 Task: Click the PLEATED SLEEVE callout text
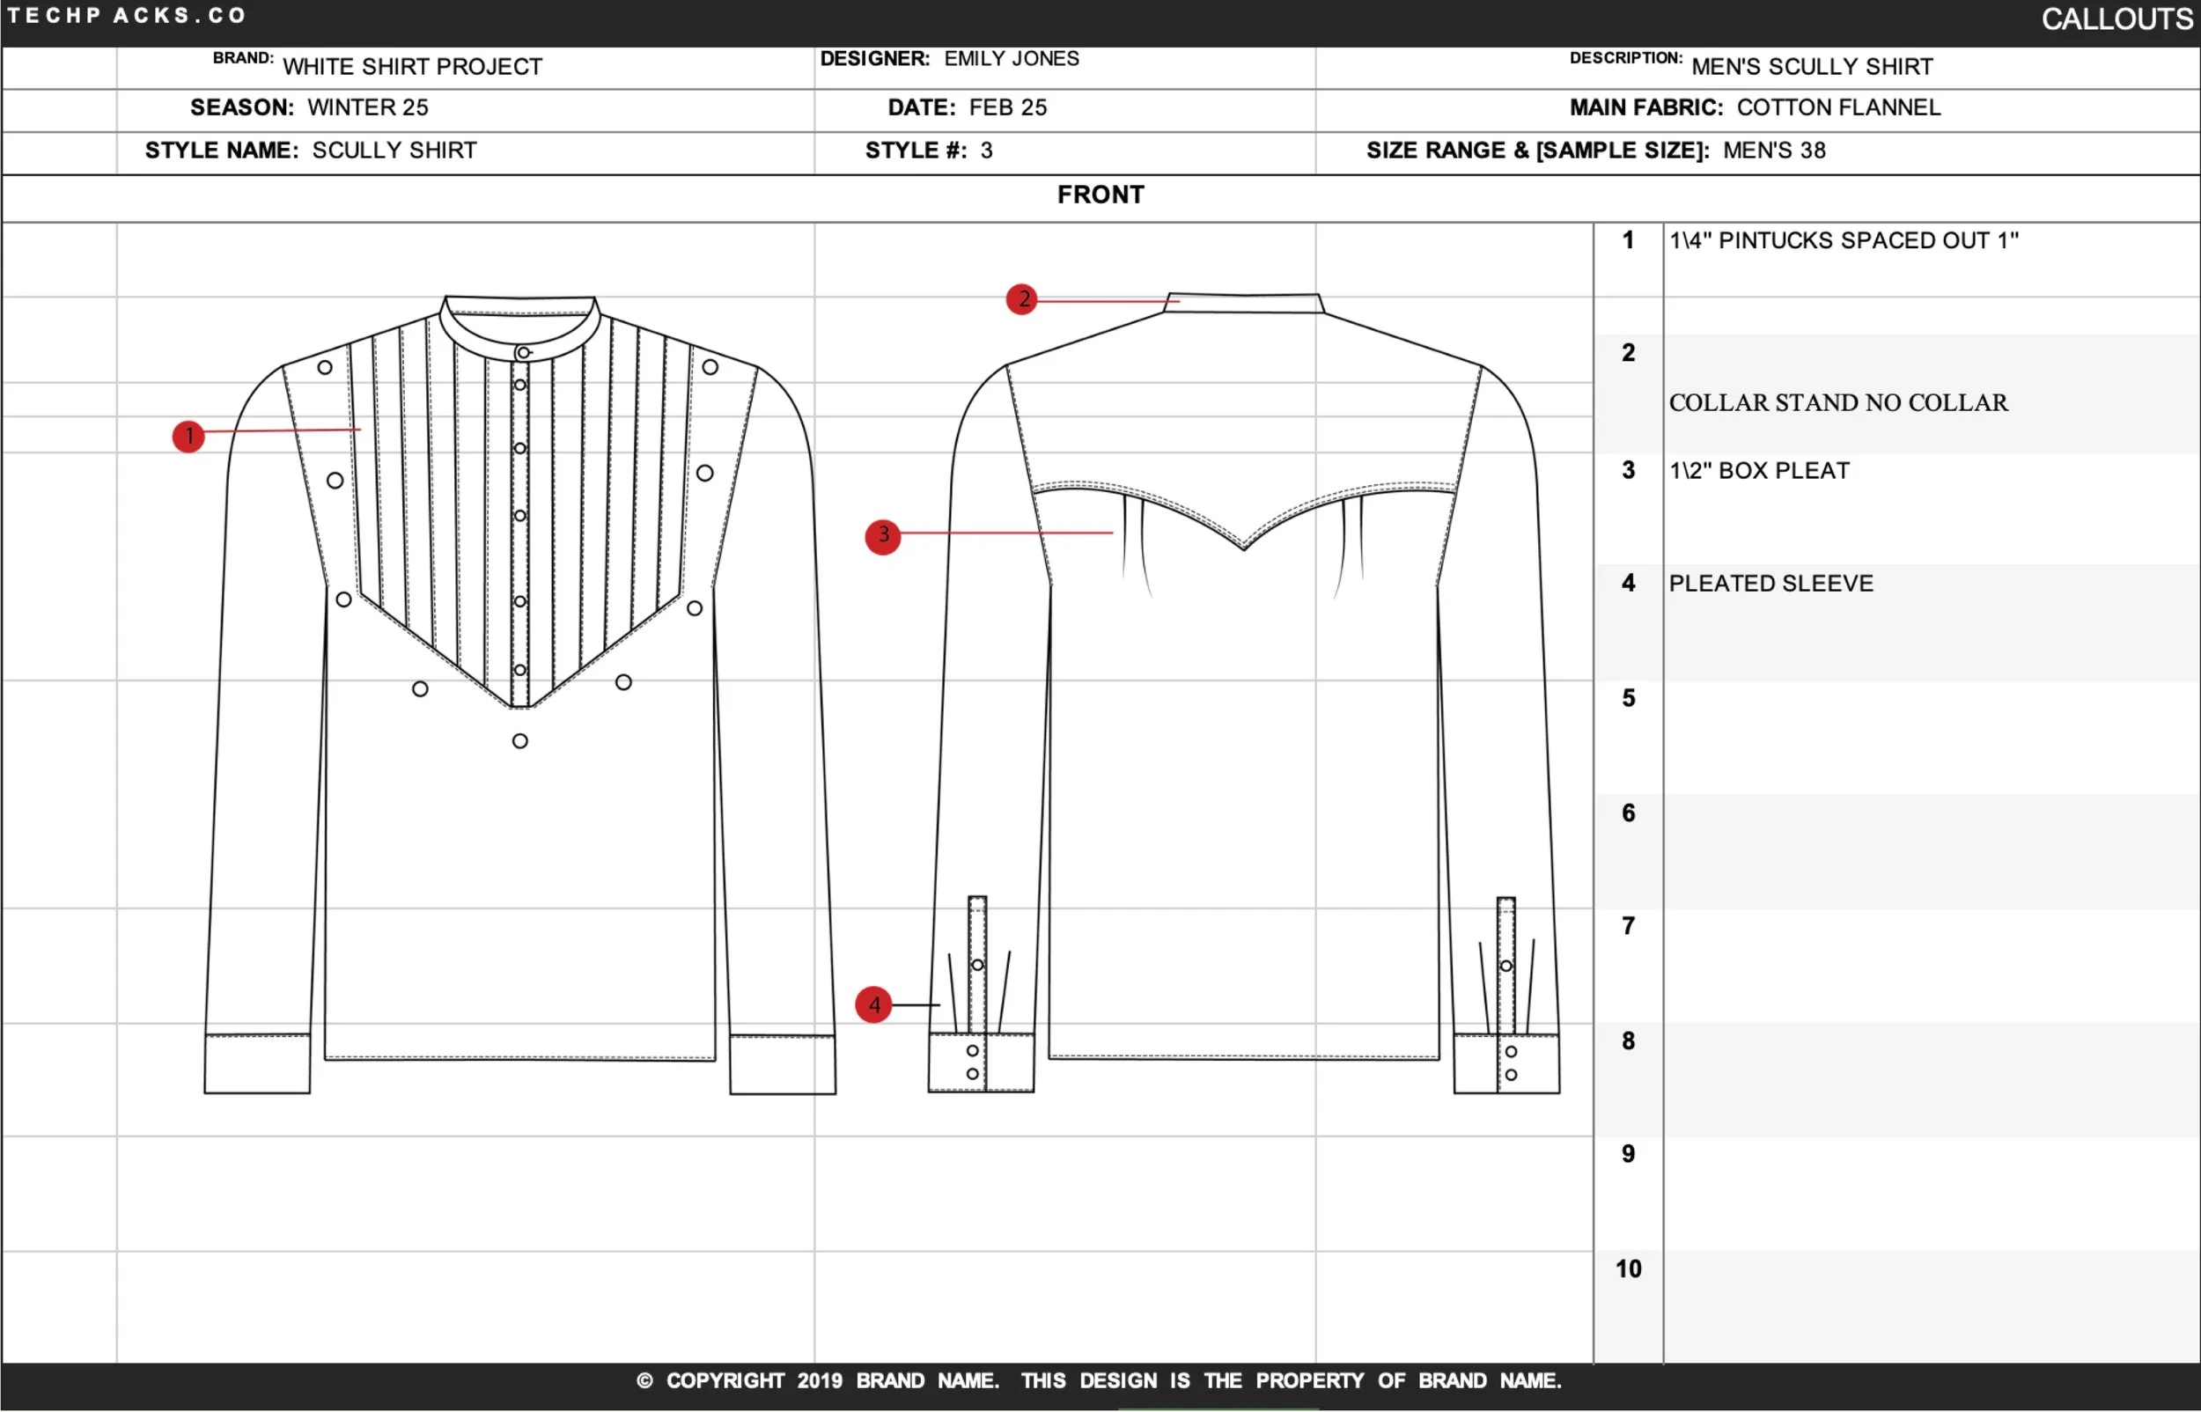(x=1771, y=583)
